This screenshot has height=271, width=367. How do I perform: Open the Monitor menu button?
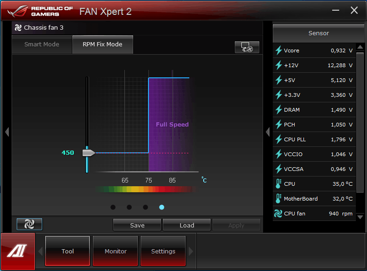[x=116, y=251]
